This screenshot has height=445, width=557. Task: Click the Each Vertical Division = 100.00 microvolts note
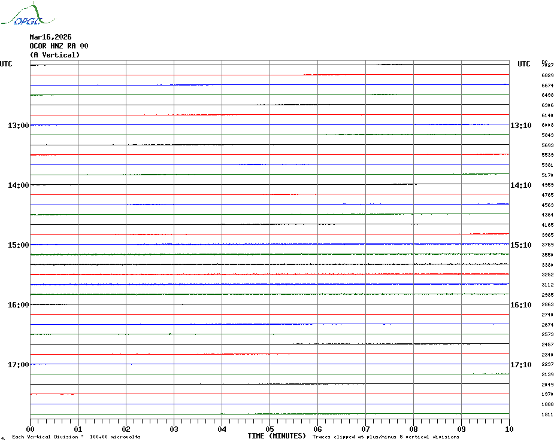77,437
